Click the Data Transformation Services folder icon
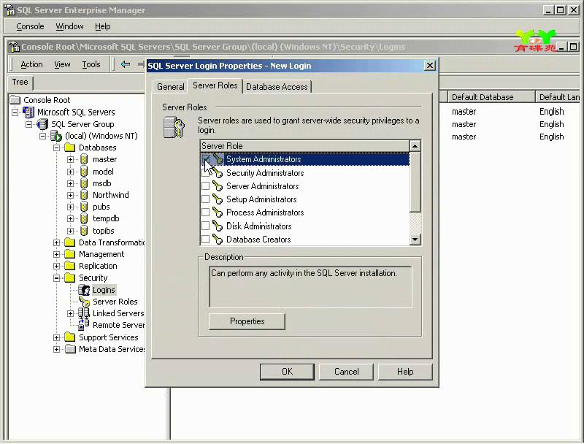Screen dimensions: 584x444 tap(69, 242)
